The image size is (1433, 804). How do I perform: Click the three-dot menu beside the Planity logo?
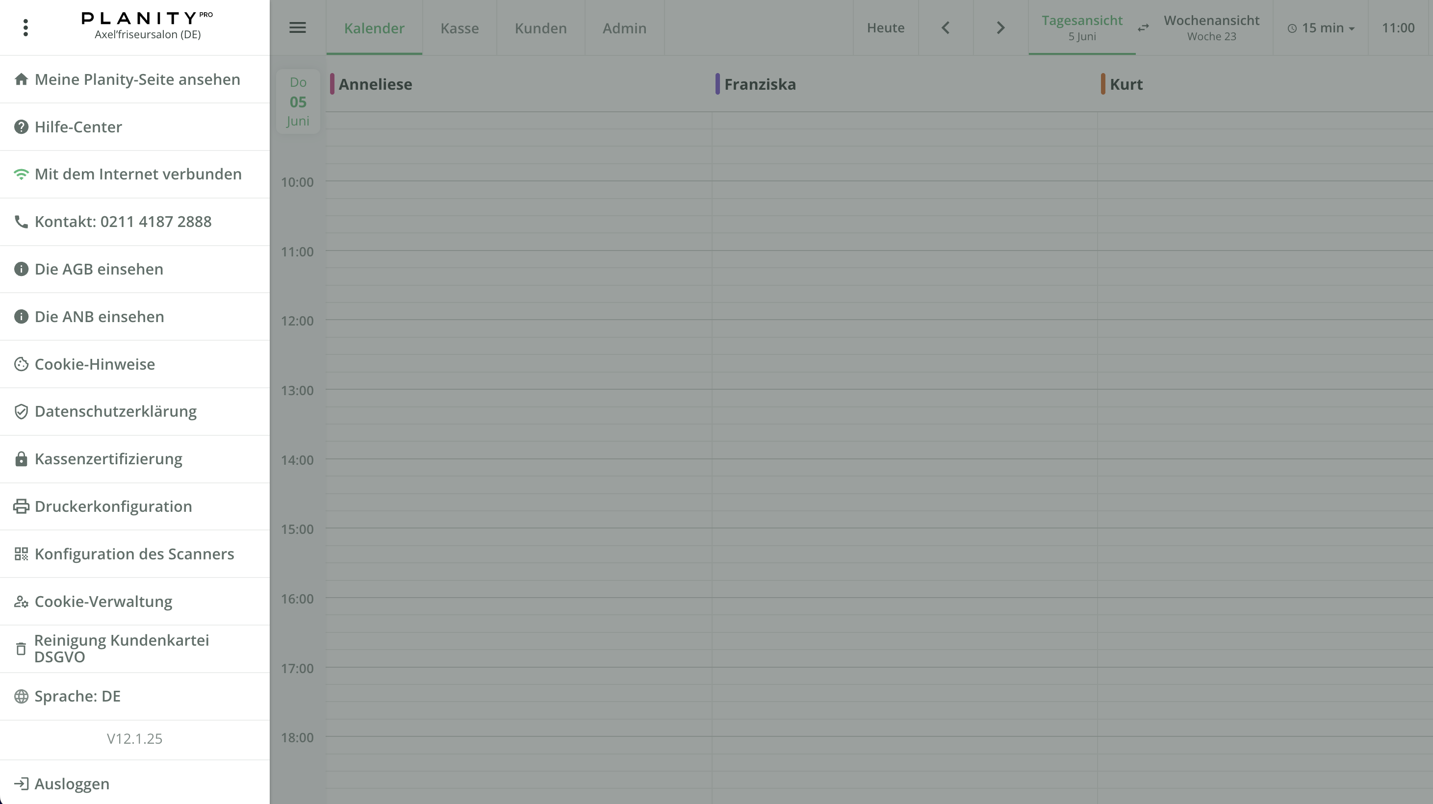tap(26, 27)
